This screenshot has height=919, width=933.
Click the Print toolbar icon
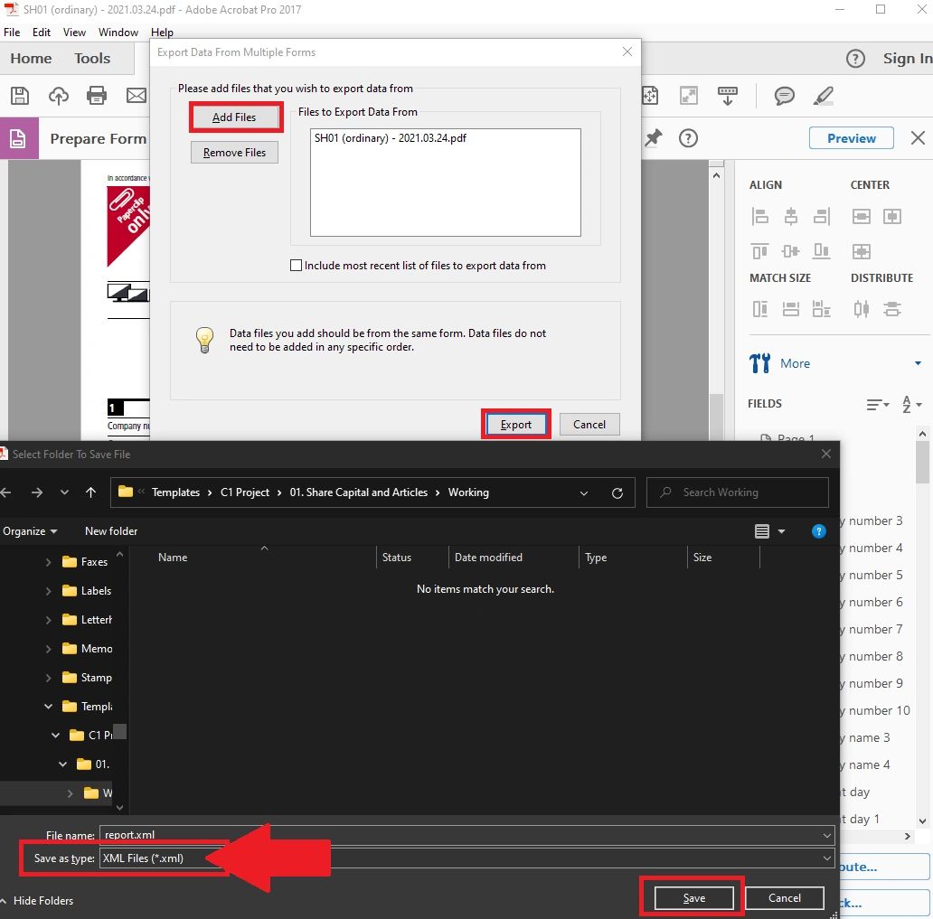(x=97, y=96)
